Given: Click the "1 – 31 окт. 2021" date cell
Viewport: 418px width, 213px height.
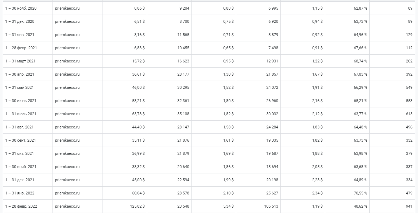Looking at the screenshot, I should (20, 153).
